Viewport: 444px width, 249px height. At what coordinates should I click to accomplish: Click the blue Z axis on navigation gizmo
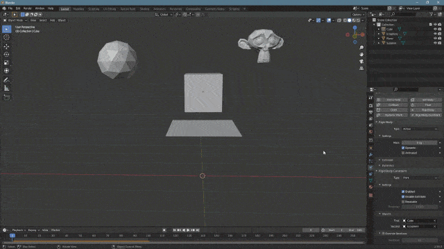(x=355, y=28)
